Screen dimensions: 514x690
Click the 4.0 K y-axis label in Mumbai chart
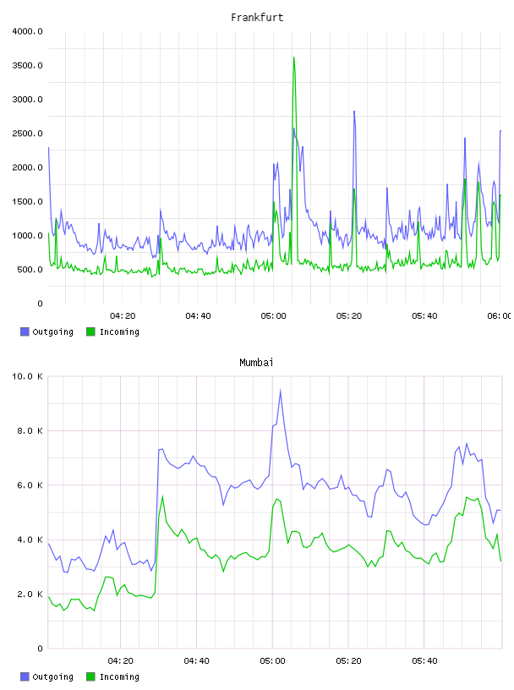tap(30, 540)
